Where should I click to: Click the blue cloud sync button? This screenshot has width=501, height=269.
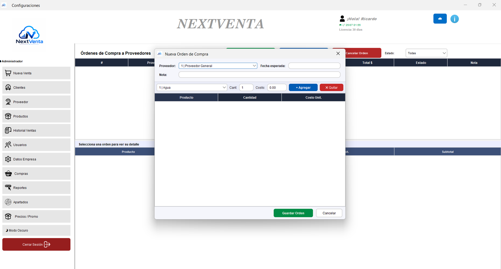tap(440, 19)
